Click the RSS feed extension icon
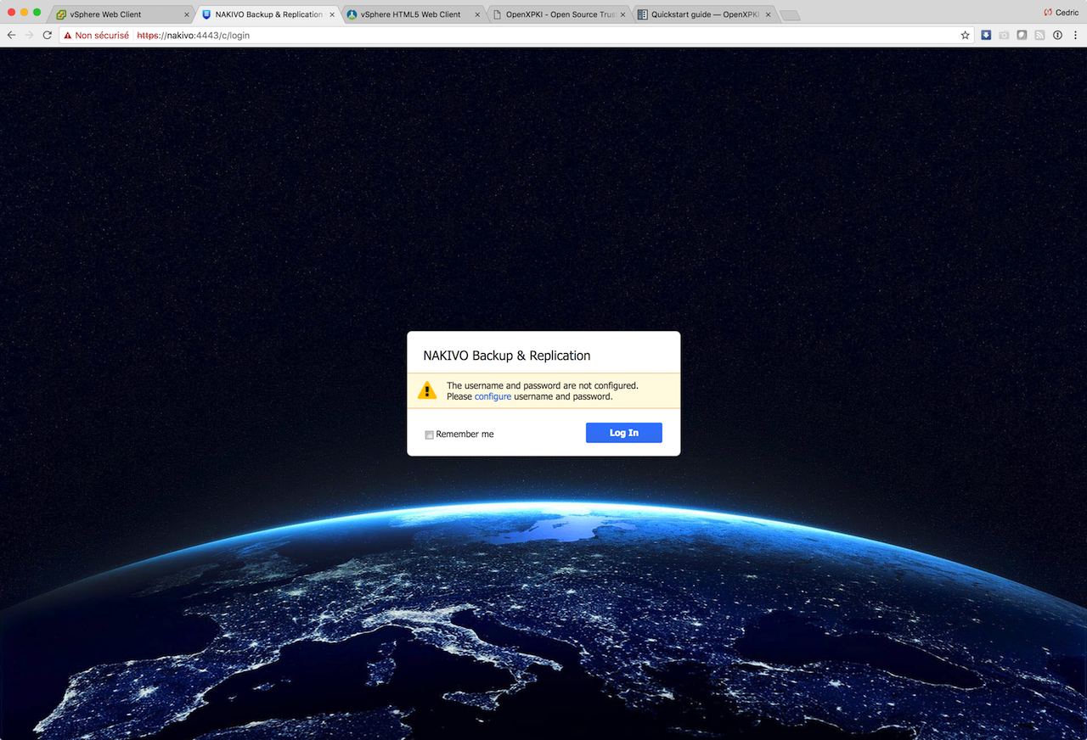The height and width of the screenshot is (740, 1087). 1039,36
